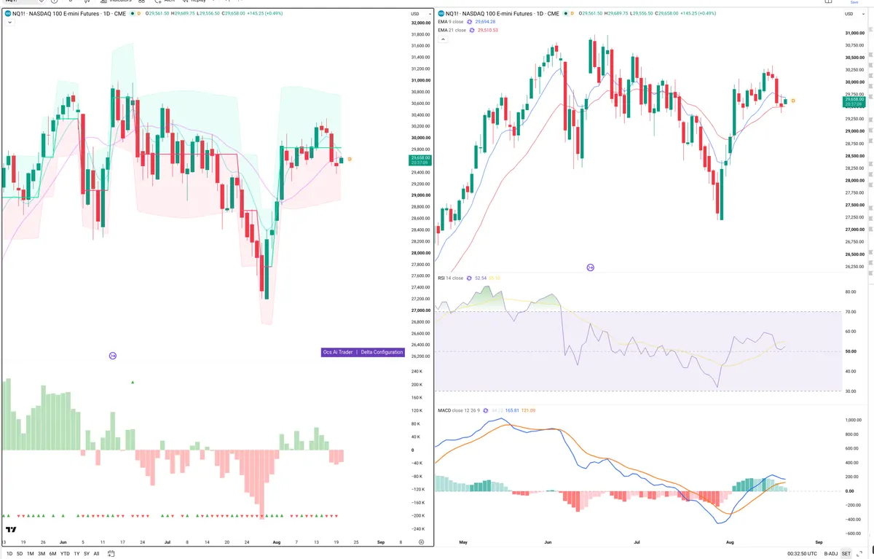Select the YTD time range

pos(66,554)
